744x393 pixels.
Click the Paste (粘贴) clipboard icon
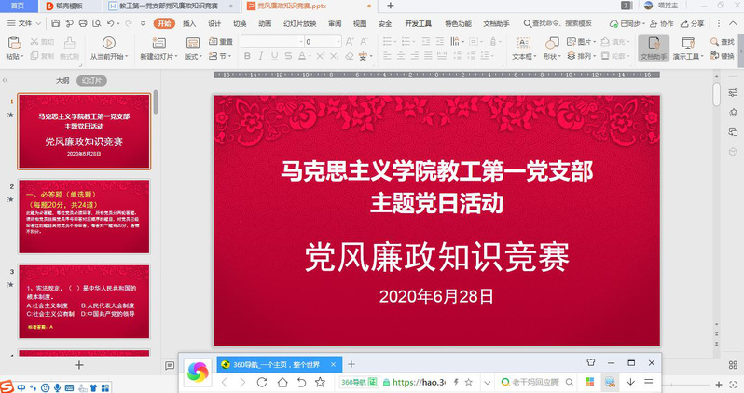point(13,43)
